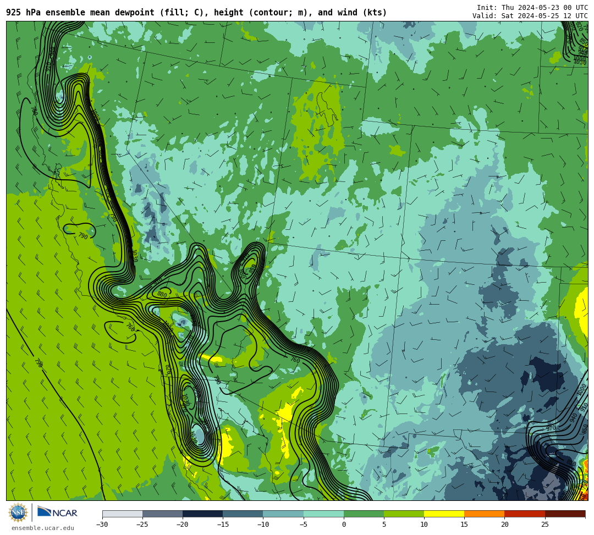Image resolution: width=594 pixels, height=535 pixels.
Task: Click the NCAR logo
Action: tap(57, 512)
